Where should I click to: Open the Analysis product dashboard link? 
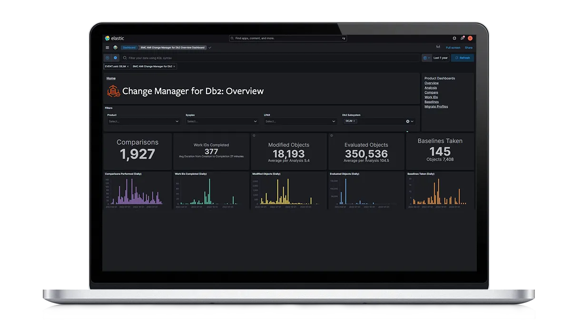pos(431,88)
